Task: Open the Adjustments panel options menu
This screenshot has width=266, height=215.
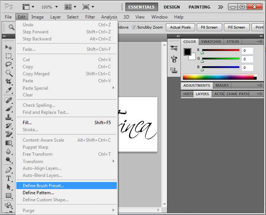Action: [x=260, y=85]
